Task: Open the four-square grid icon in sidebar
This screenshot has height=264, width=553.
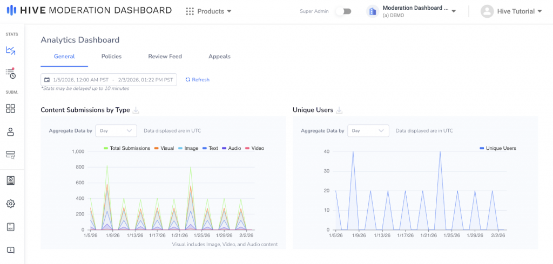Action: click(x=11, y=109)
